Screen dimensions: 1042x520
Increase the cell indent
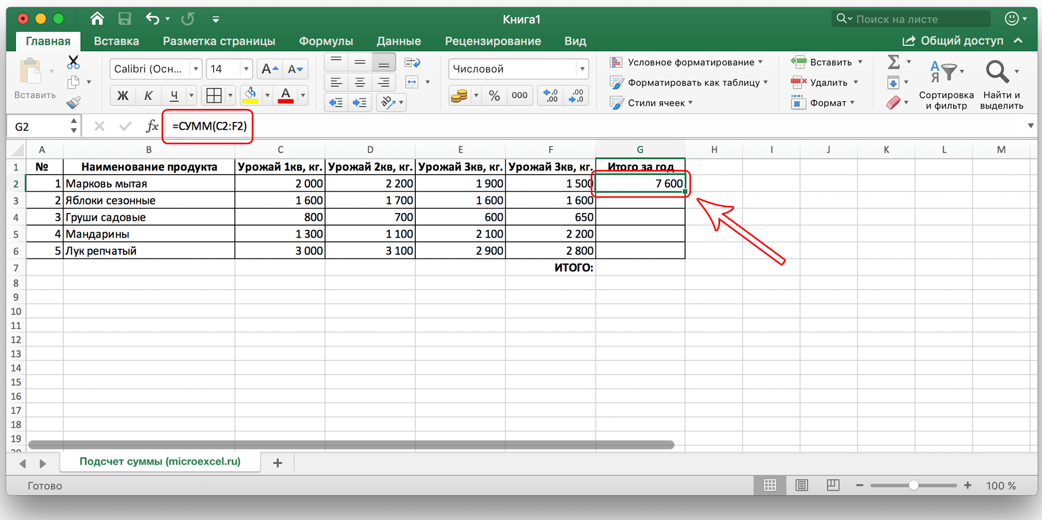pos(360,102)
